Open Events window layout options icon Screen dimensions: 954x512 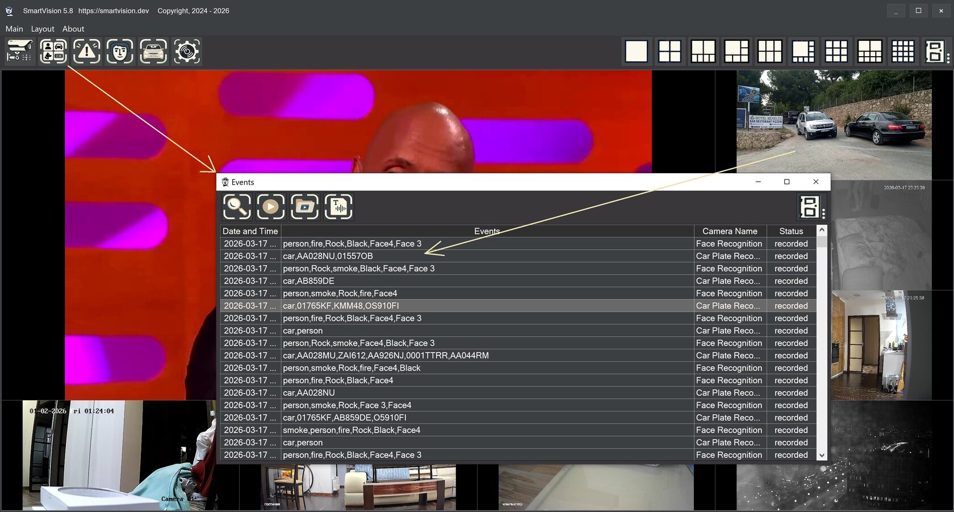pos(811,207)
